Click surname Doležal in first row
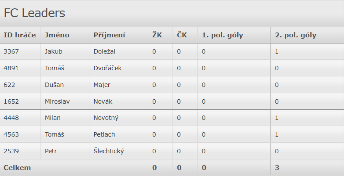Screen dimensions: 345x177 [x=104, y=51]
